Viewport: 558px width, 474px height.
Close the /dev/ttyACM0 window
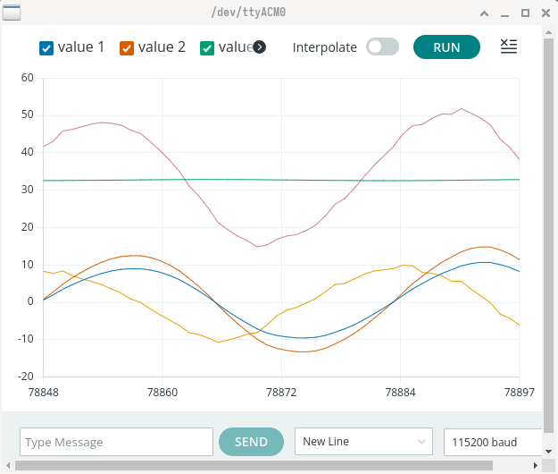click(x=545, y=13)
